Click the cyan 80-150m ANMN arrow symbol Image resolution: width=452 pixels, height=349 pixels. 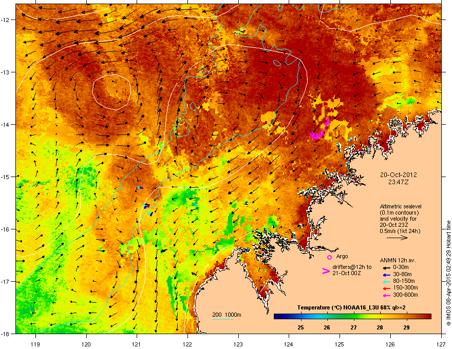(386, 282)
